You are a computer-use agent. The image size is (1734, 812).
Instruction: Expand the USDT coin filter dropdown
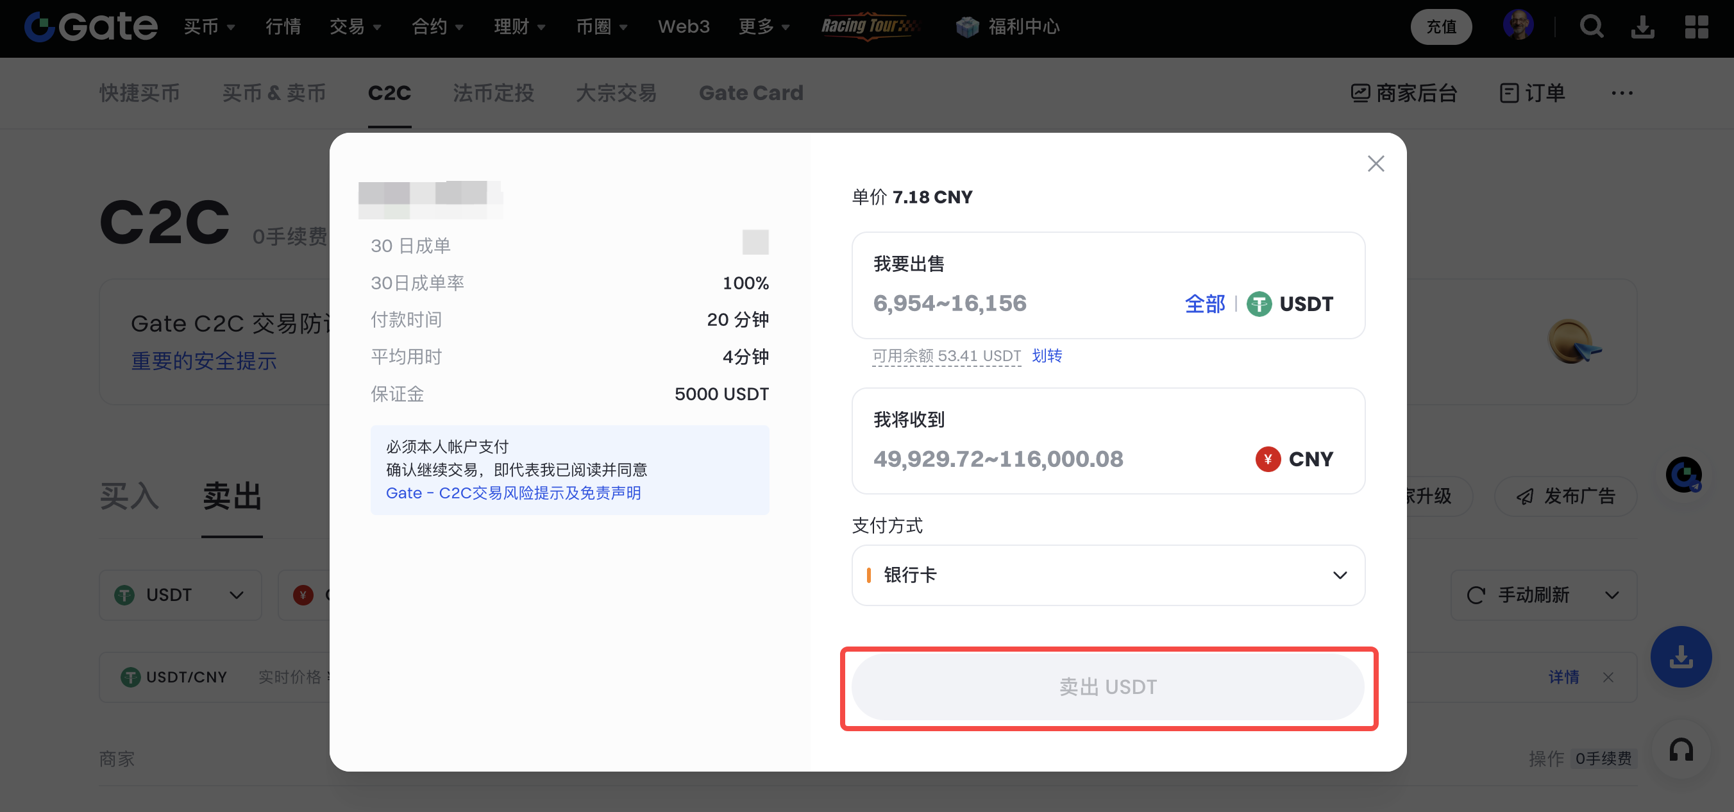coord(180,595)
